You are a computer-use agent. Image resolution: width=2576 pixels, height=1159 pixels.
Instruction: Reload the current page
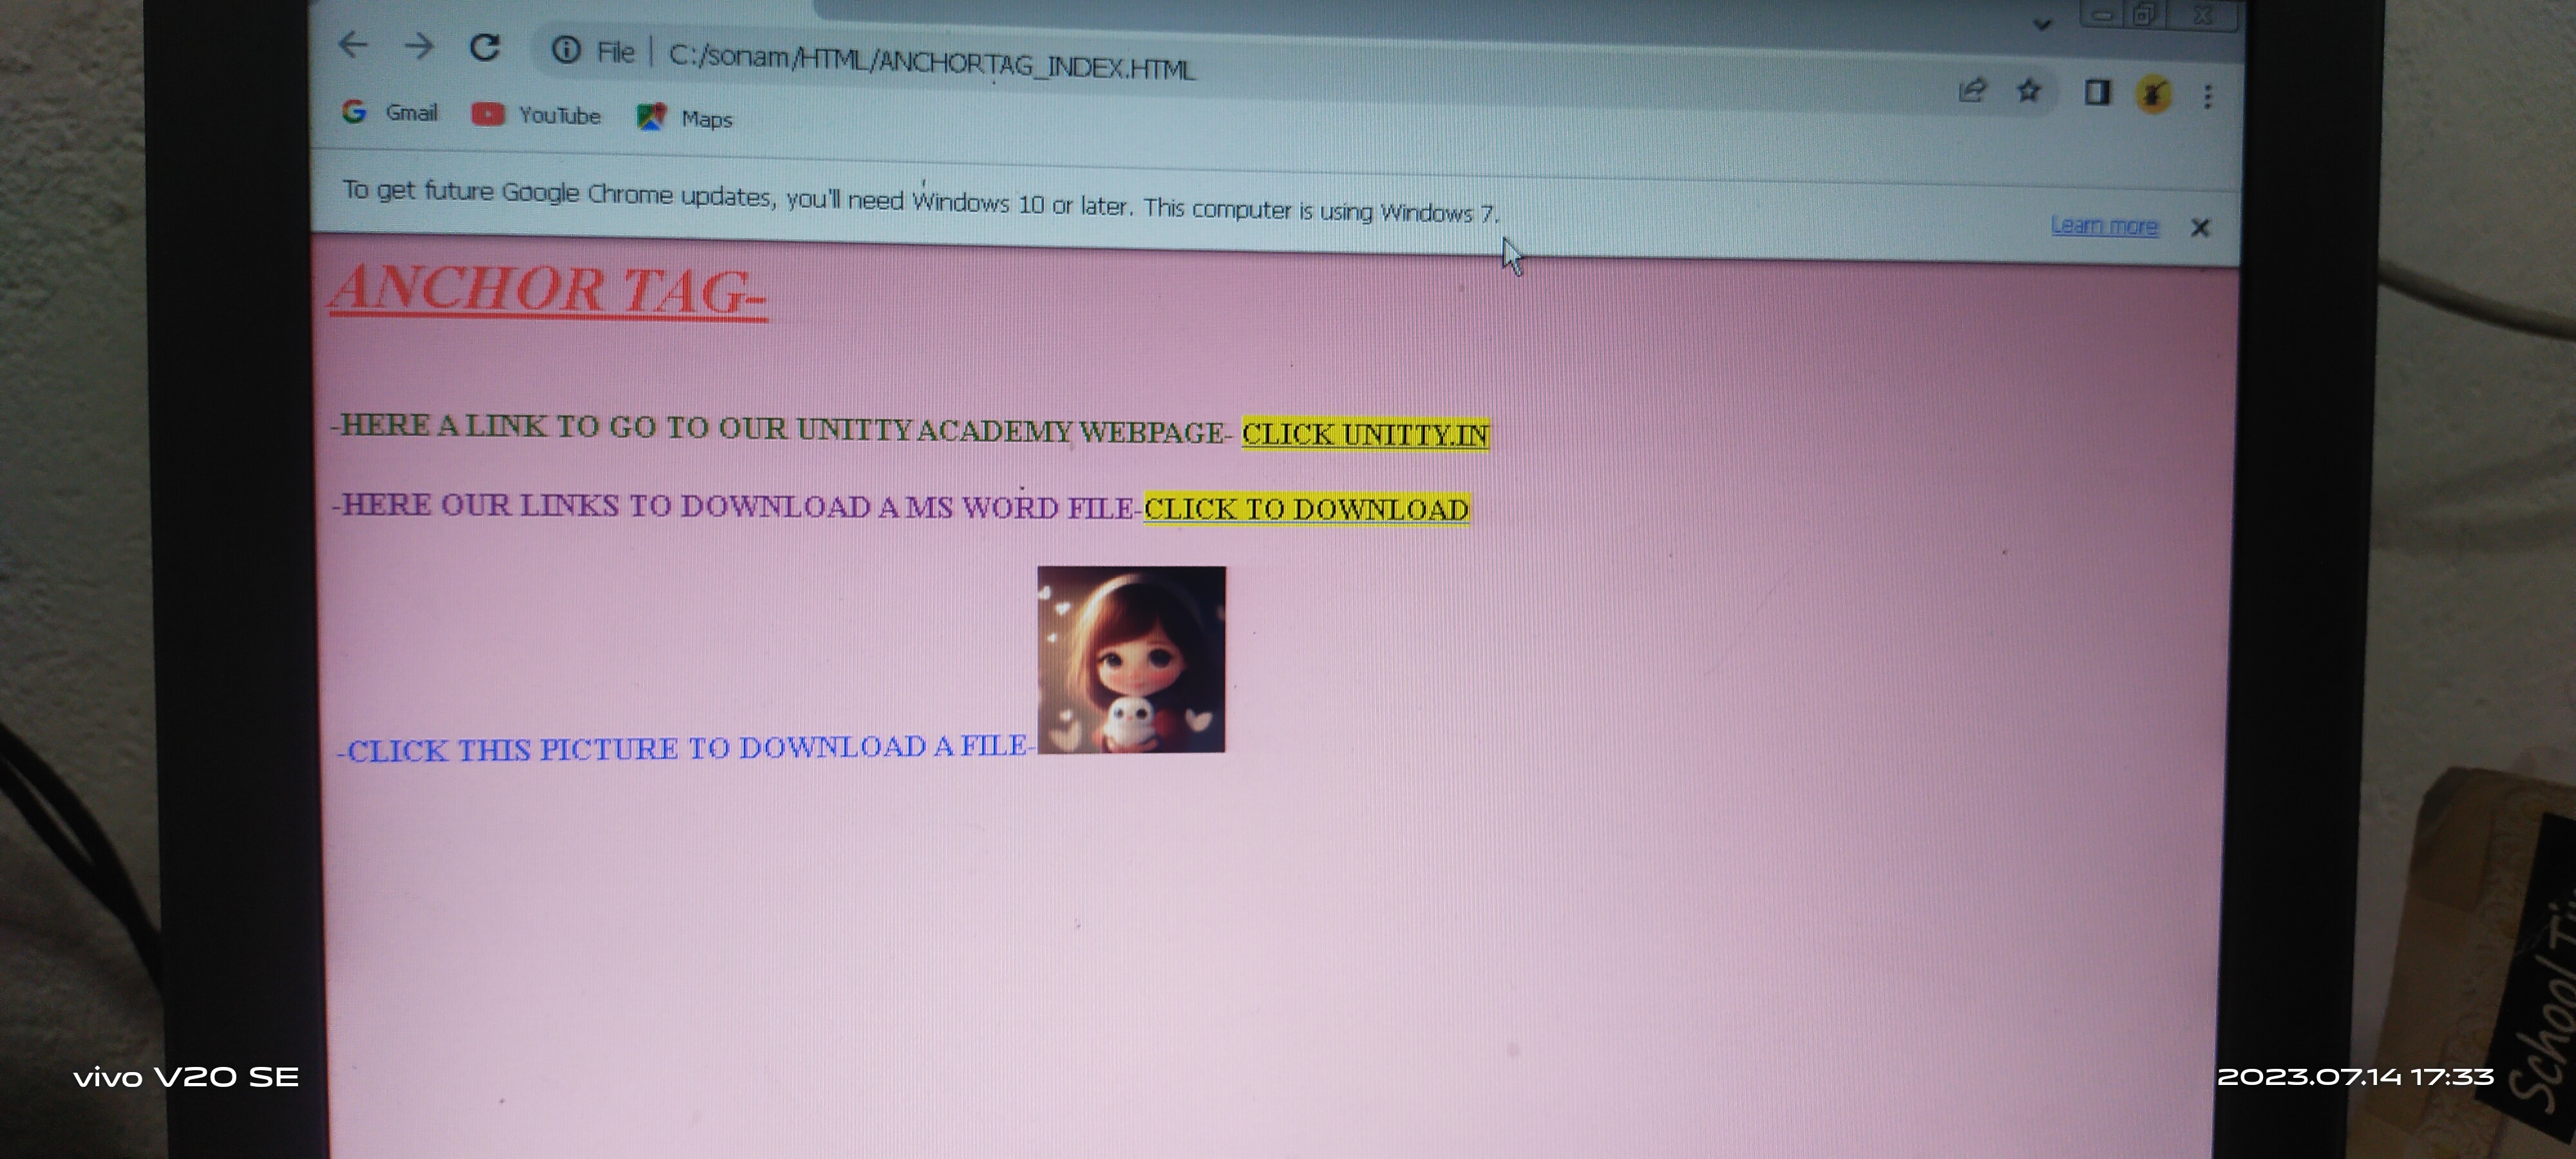coord(485,47)
